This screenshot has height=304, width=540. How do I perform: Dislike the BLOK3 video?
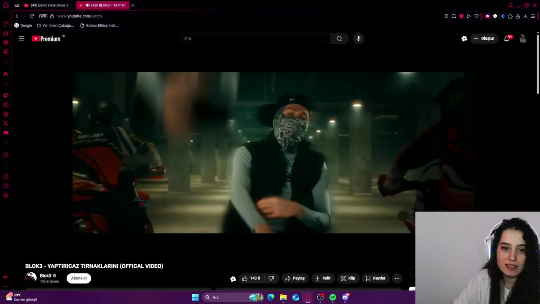[x=271, y=278]
